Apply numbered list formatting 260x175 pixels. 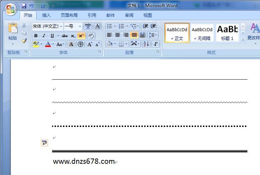[121, 26]
